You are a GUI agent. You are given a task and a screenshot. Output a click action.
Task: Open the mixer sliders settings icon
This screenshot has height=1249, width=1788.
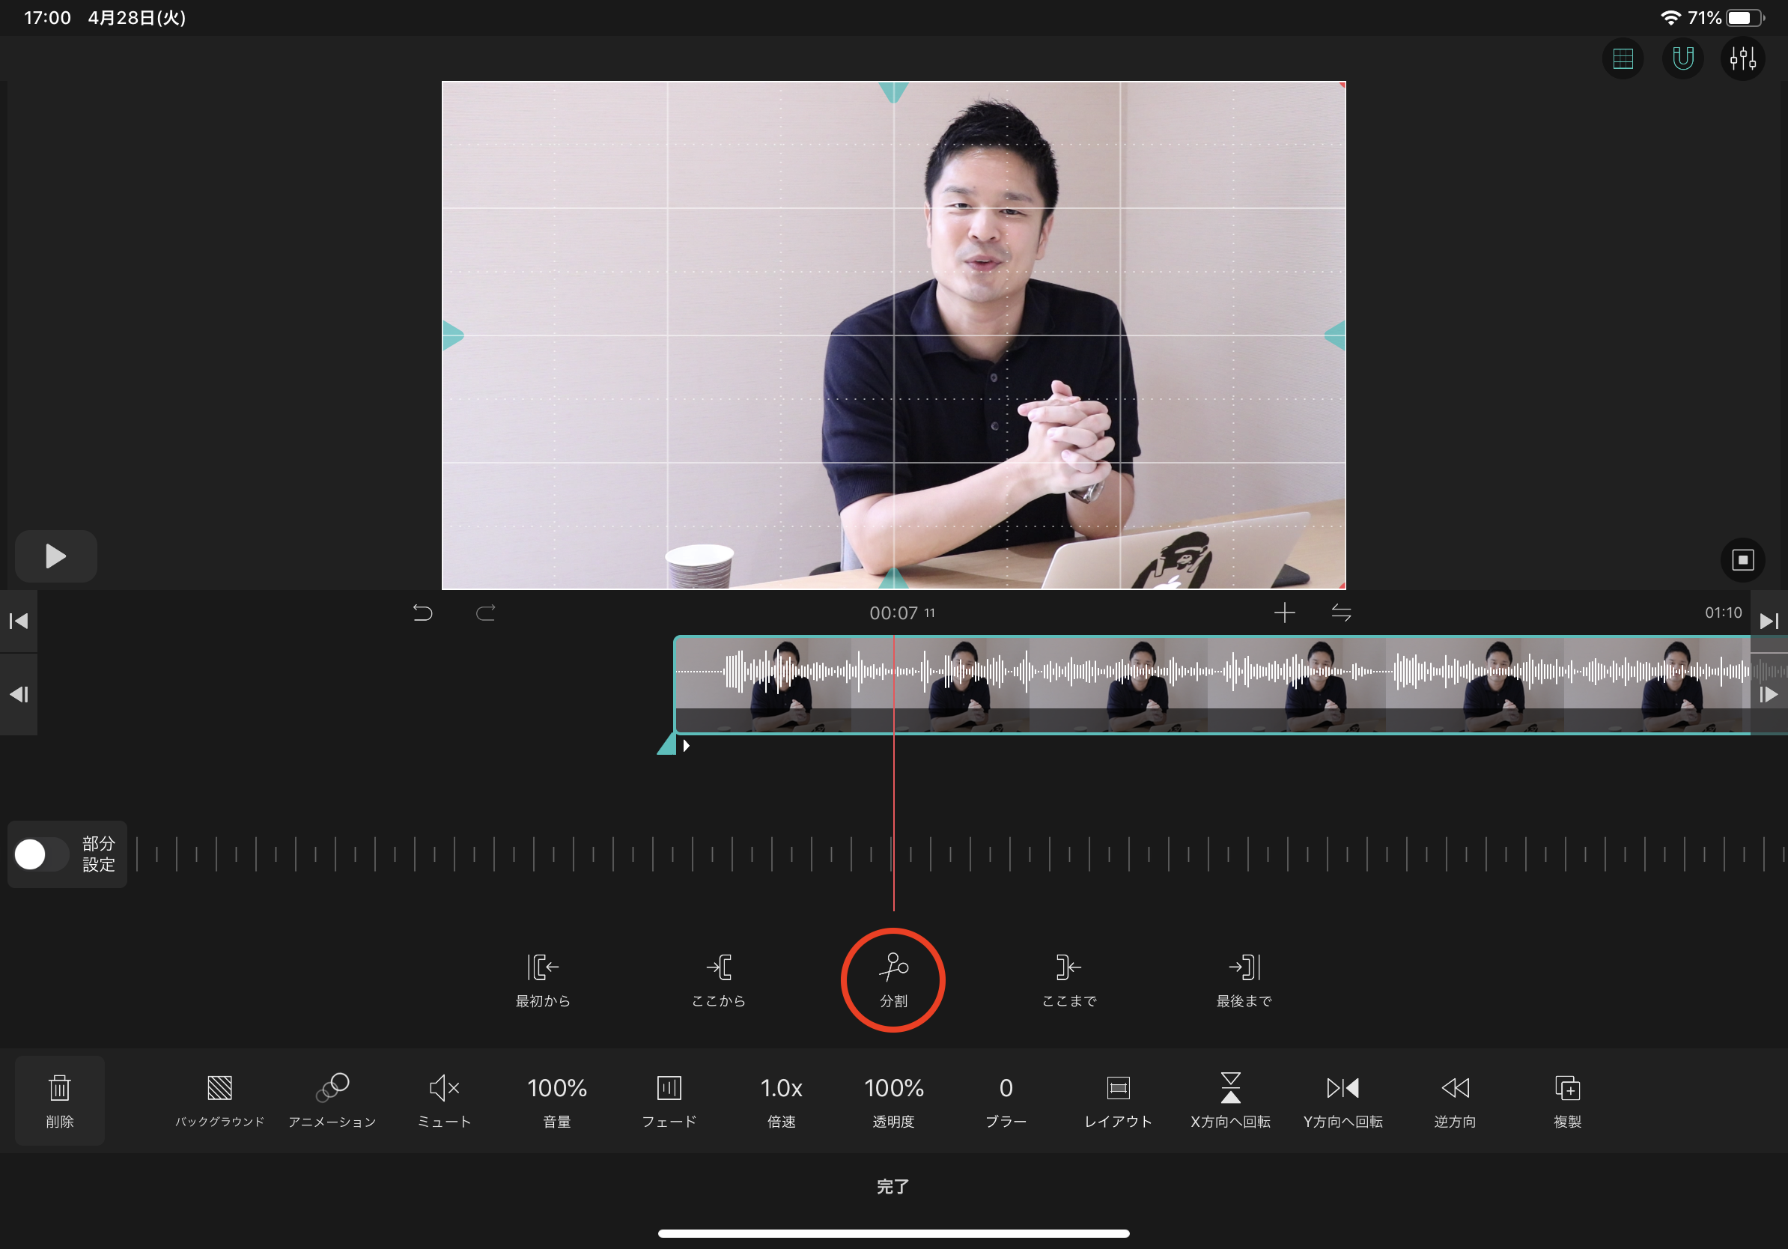tap(1743, 58)
